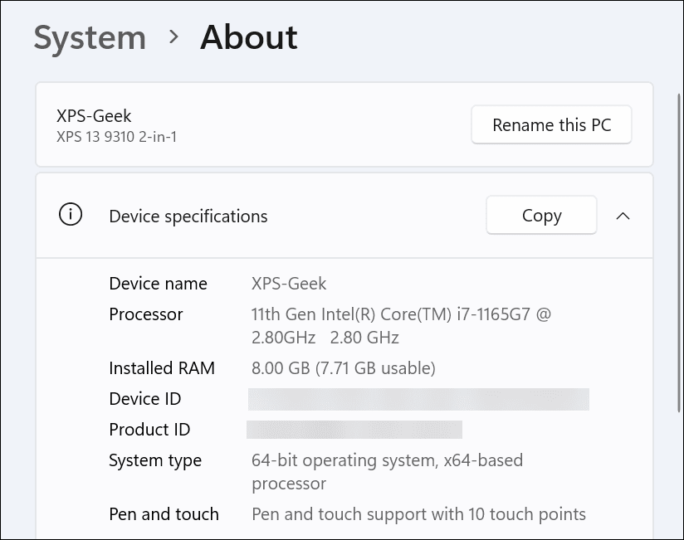Select the About breadcrumb label
Screen dimensions: 684x540
coord(248,36)
